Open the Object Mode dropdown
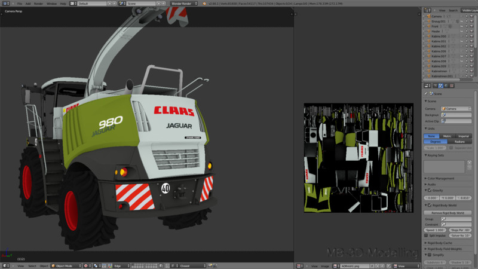This screenshot has height=269, width=478. click(x=66, y=266)
